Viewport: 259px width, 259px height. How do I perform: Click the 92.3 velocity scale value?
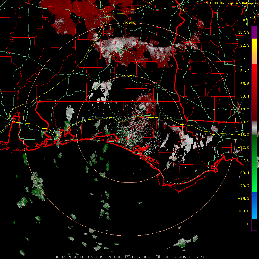point(245,45)
